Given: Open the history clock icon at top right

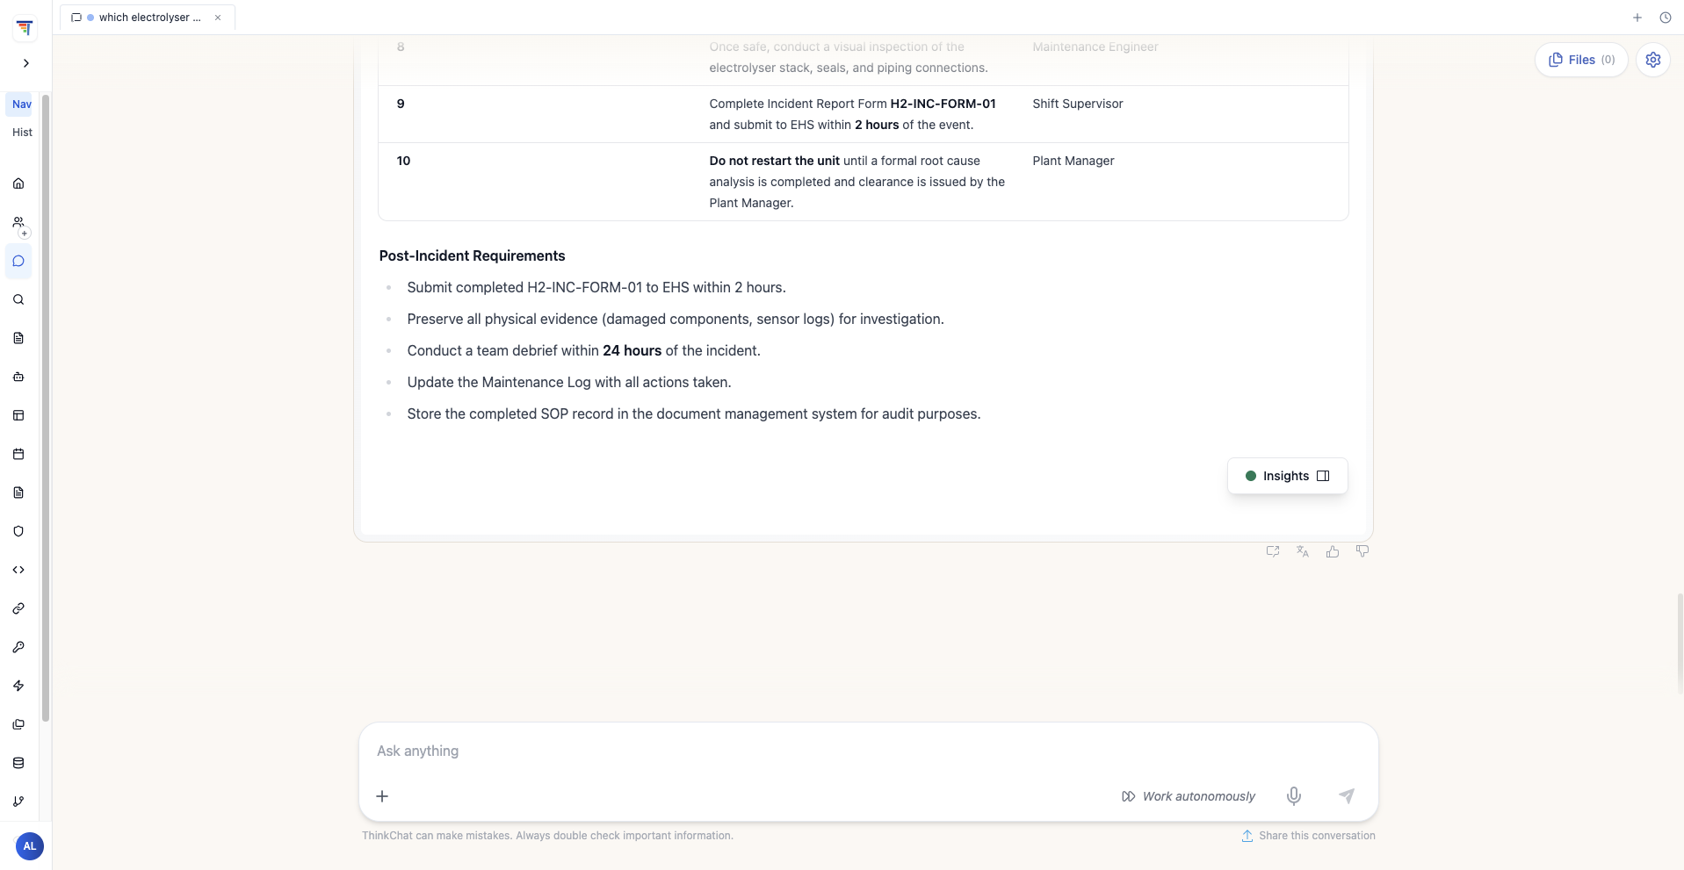Looking at the screenshot, I should [x=1666, y=18].
